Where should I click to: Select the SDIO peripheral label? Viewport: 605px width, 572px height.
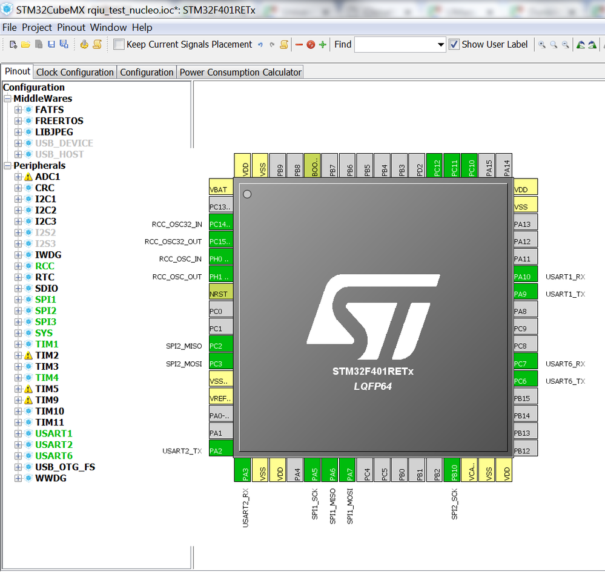click(x=46, y=289)
